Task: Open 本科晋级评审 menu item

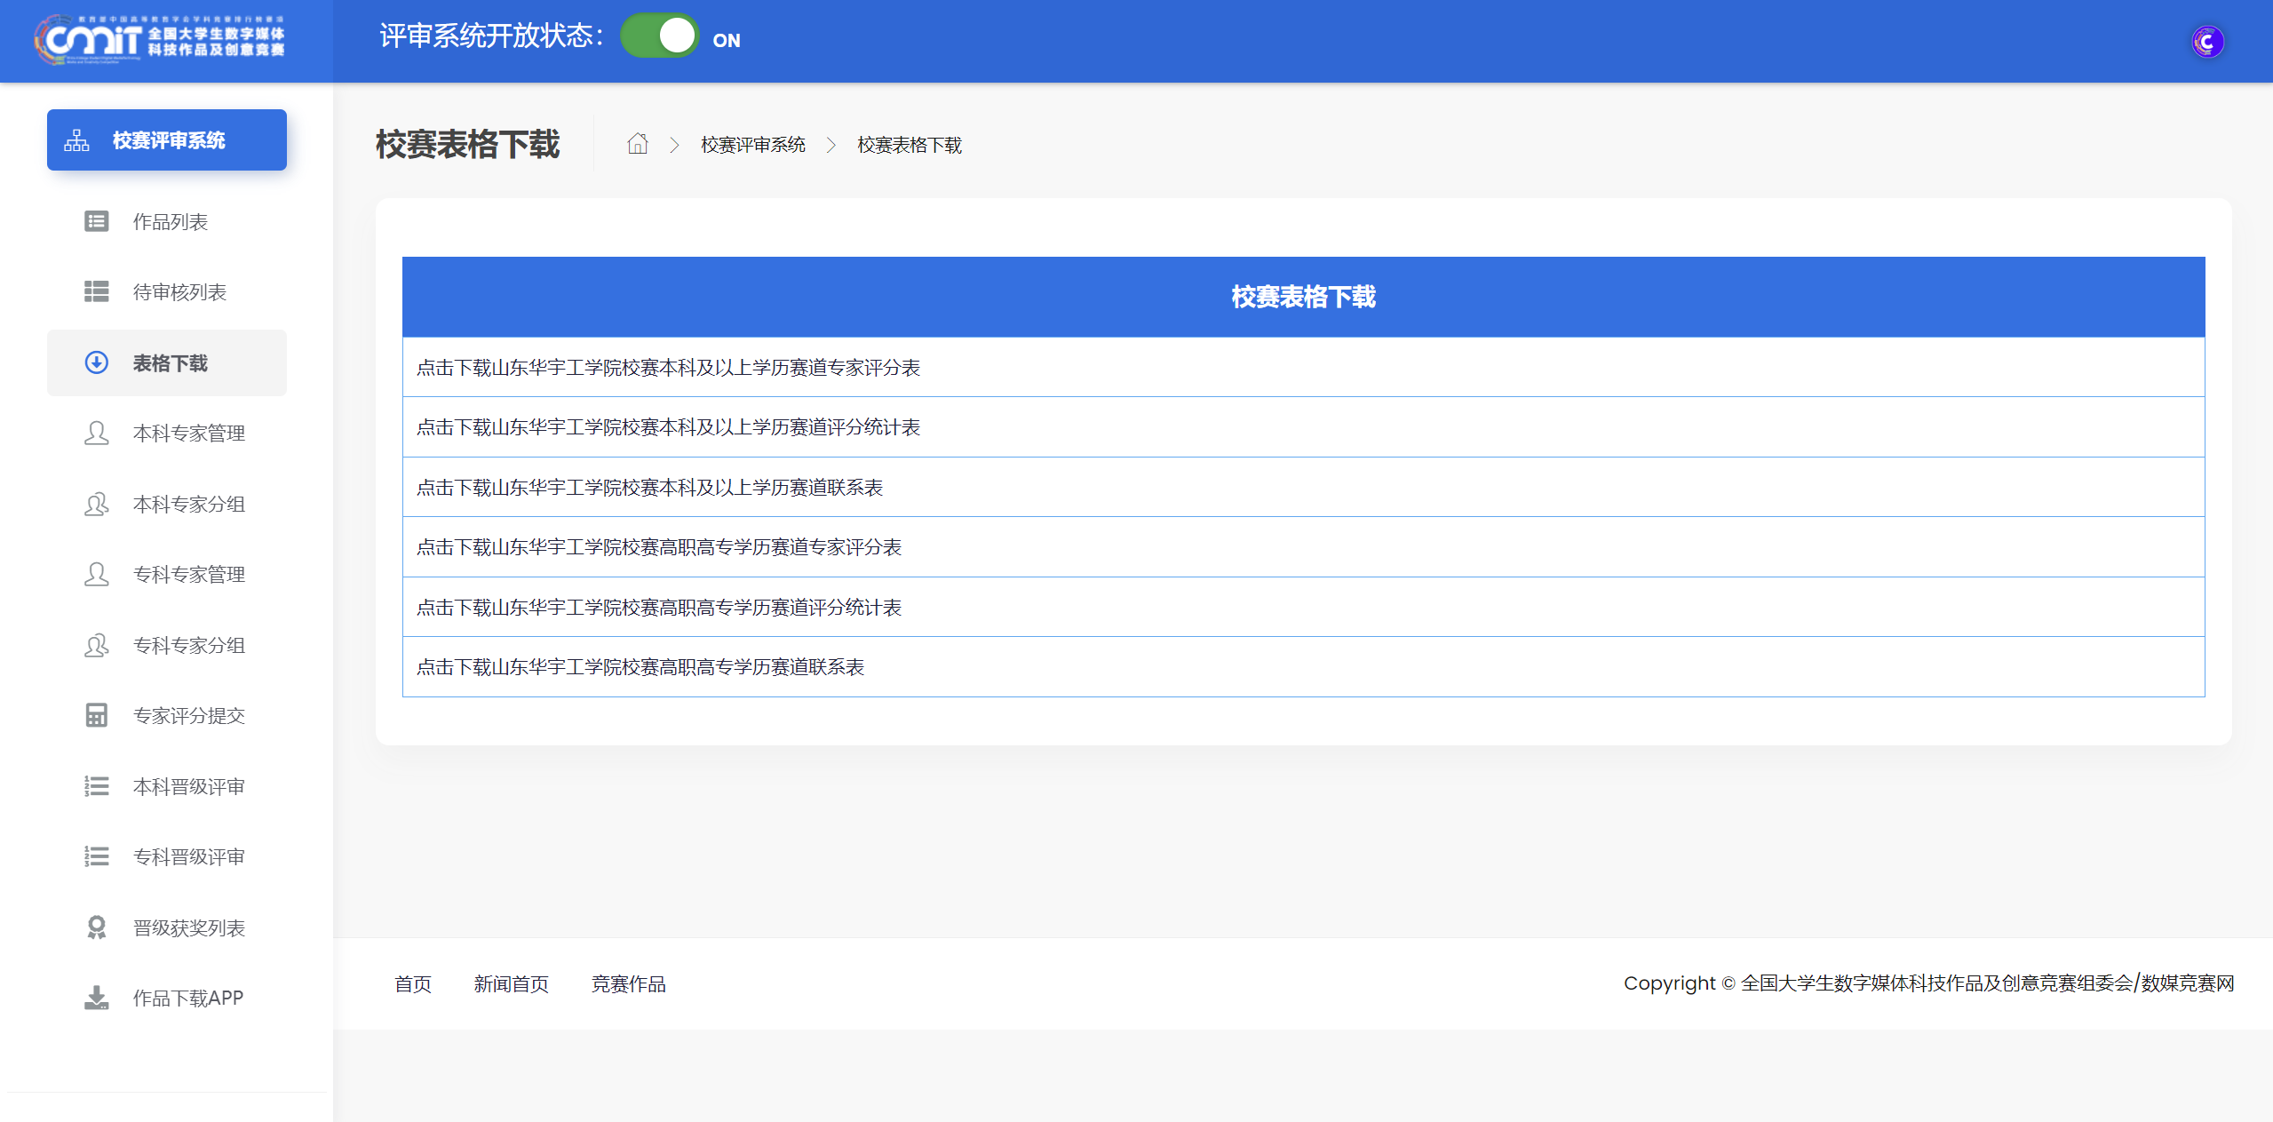Action: click(167, 786)
